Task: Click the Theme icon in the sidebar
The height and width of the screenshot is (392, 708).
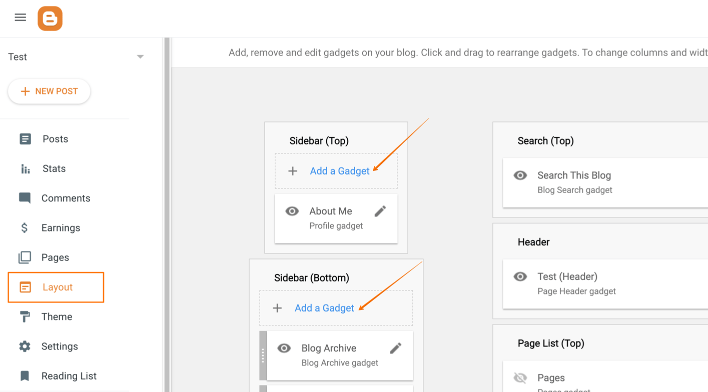Action: coord(25,316)
